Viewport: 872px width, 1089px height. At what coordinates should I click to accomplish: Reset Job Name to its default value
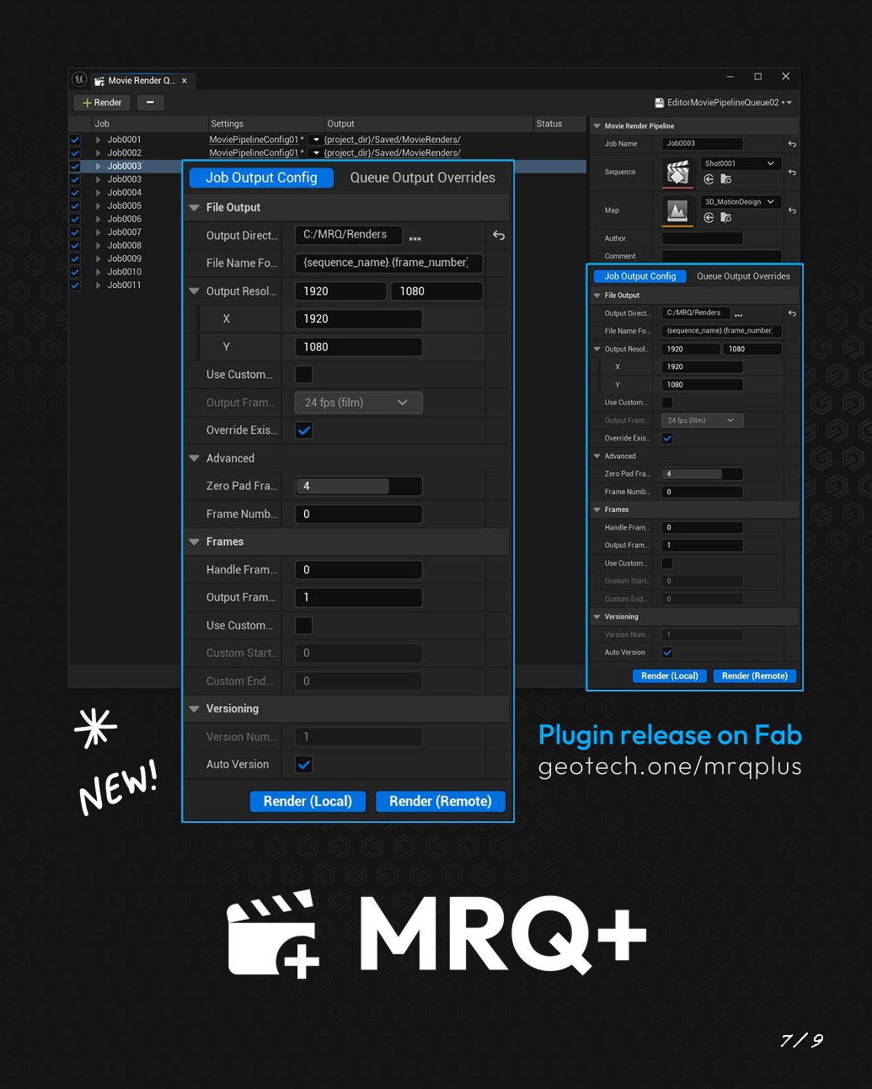coord(792,144)
